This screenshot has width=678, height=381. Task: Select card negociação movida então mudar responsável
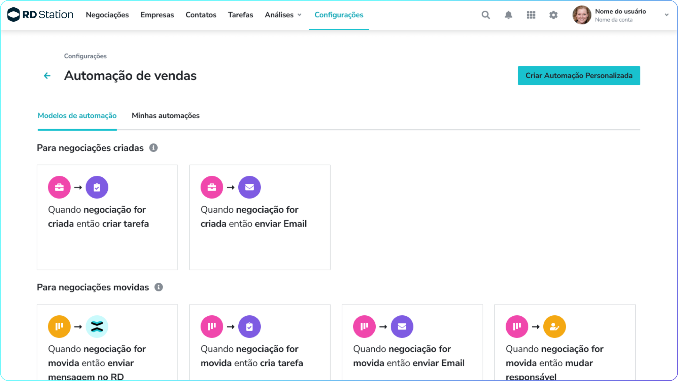coord(565,342)
